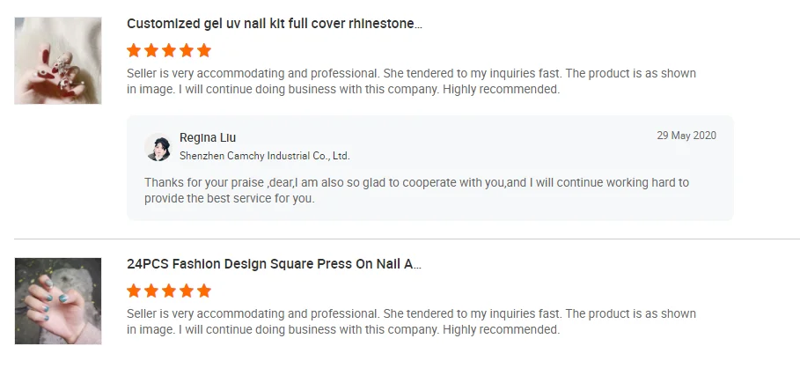Click fourth star of 24PCS press-on nail rating

[187, 291]
